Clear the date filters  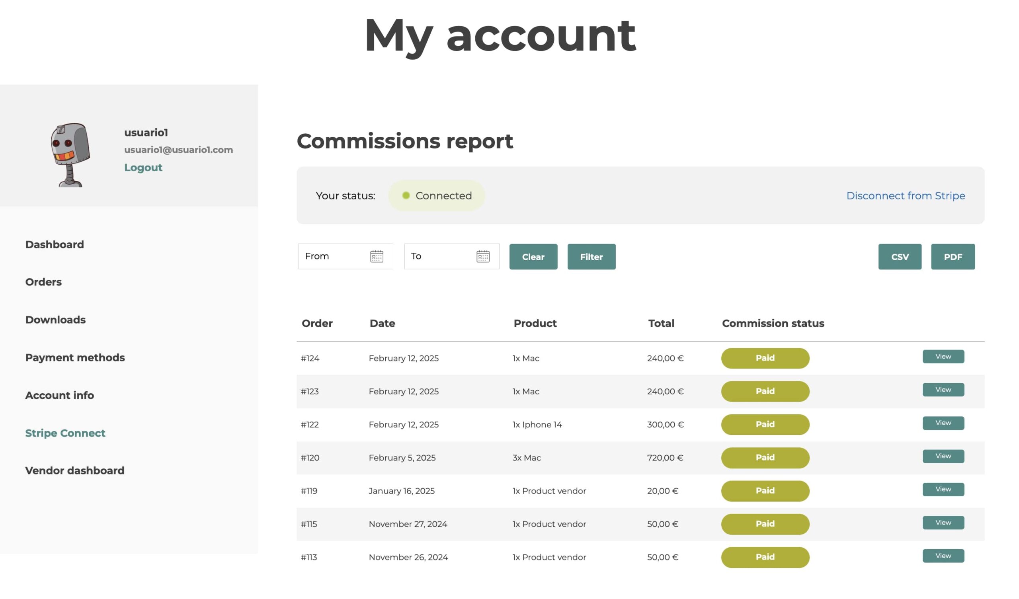coord(533,257)
